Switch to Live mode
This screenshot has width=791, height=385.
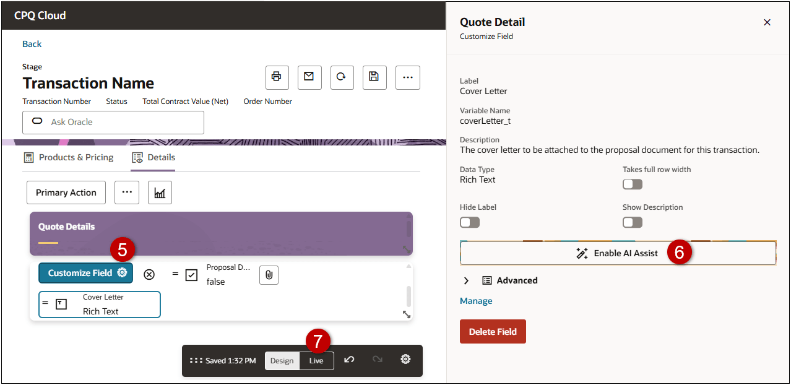(x=316, y=361)
